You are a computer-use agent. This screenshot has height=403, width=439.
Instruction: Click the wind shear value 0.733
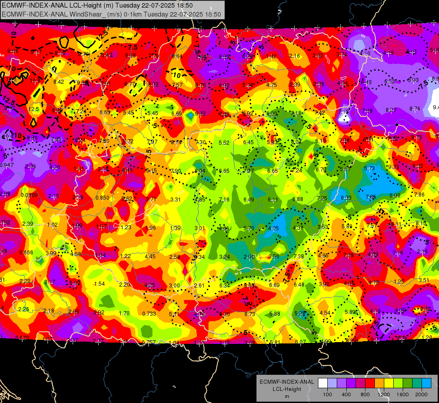tap(149, 314)
